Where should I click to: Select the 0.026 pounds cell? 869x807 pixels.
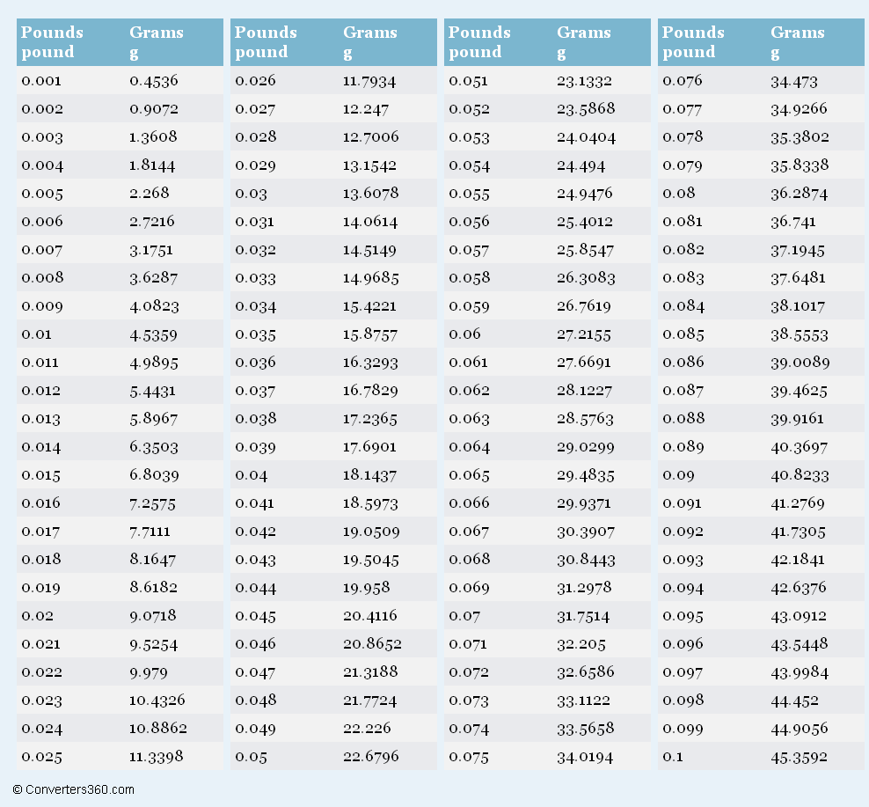[255, 80]
